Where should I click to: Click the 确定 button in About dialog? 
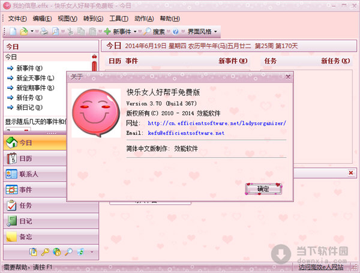(263, 189)
